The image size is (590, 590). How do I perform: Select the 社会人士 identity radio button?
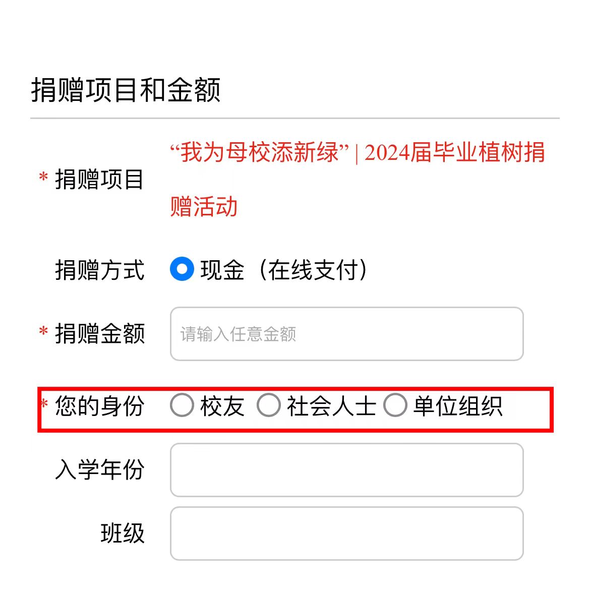[268, 405]
